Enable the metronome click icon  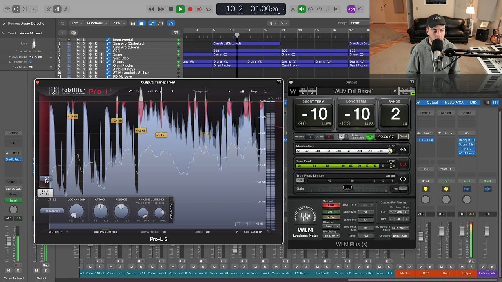click(x=360, y=9)
